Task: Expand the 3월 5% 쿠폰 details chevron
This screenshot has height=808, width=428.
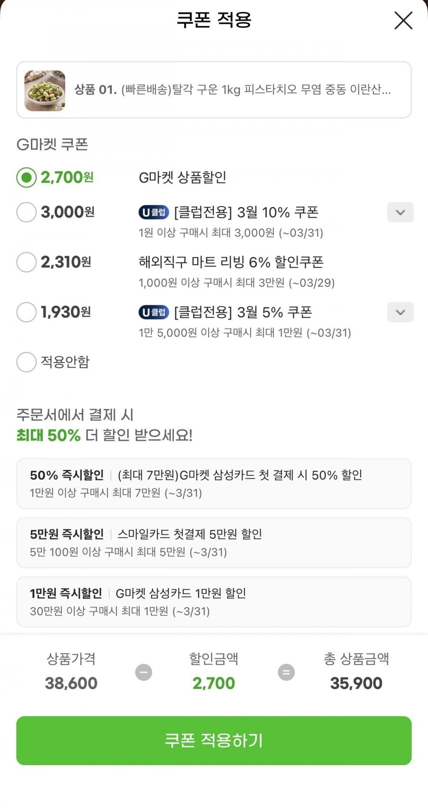Action: pos(400,312)
